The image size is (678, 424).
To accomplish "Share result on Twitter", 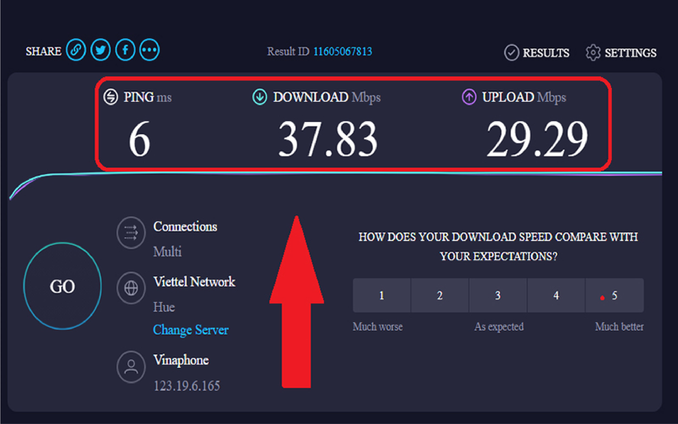I will click(x=100, y=50).
